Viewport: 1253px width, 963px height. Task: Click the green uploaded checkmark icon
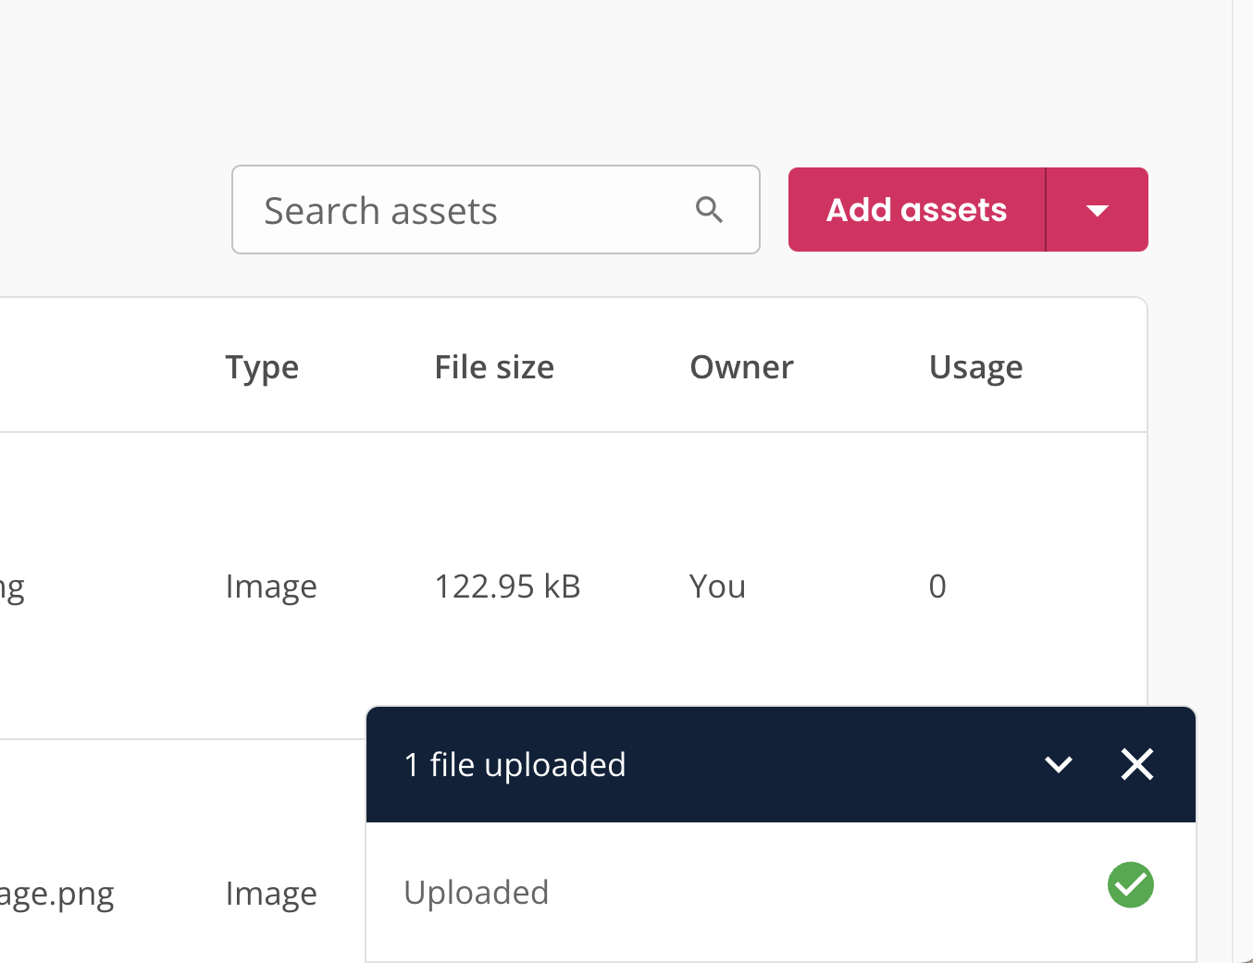point(1130,885)
